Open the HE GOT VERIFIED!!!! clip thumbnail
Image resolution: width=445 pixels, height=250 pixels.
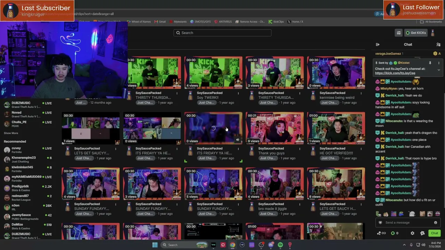(336, 128)
